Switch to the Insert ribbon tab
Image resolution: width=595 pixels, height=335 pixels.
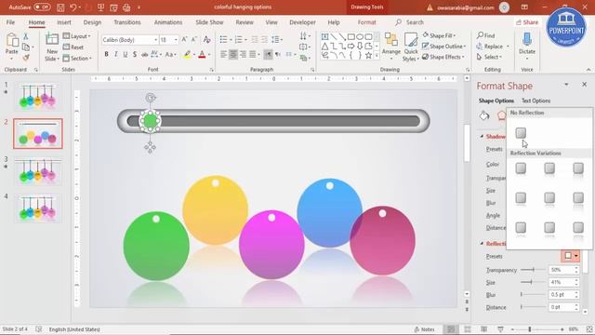[64, 22]
